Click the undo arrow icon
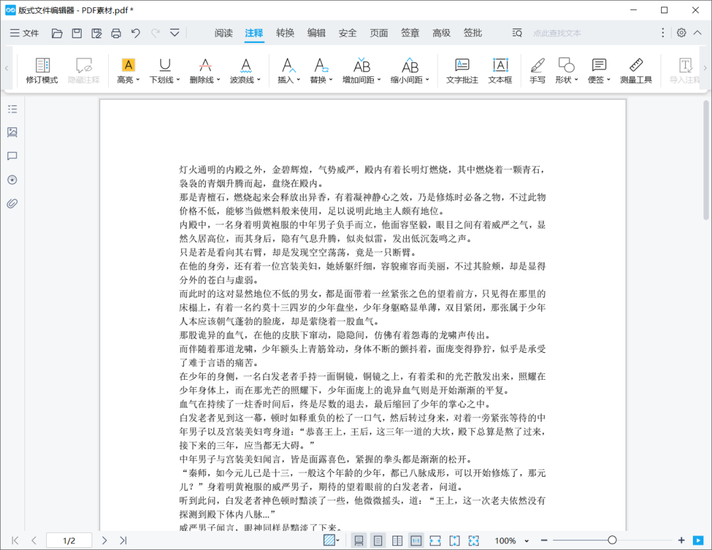This screenshot has width=712, height=550. 136,33
